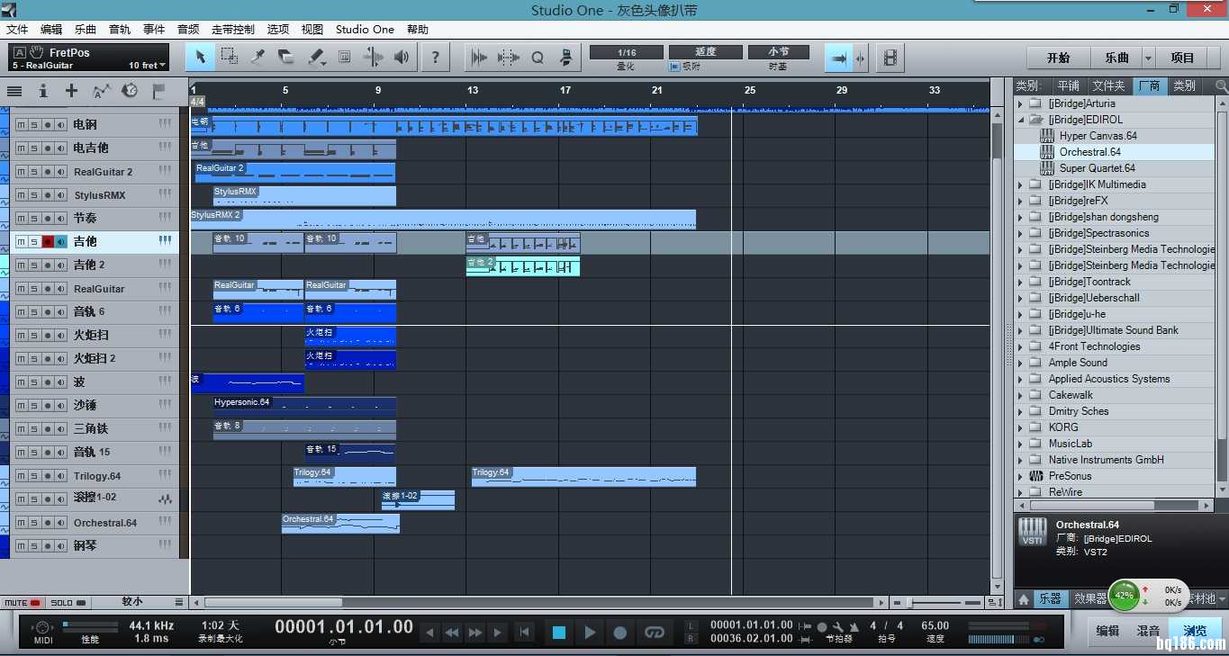This screenshot has width=1229, height=656.
Task: Start playback with the Play button
Action: pos(590,633)
